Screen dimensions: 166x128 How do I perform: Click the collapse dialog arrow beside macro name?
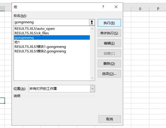click(92, 23)
